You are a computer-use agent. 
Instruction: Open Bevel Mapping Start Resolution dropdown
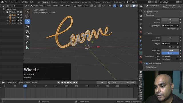click(x=170, y=56)
